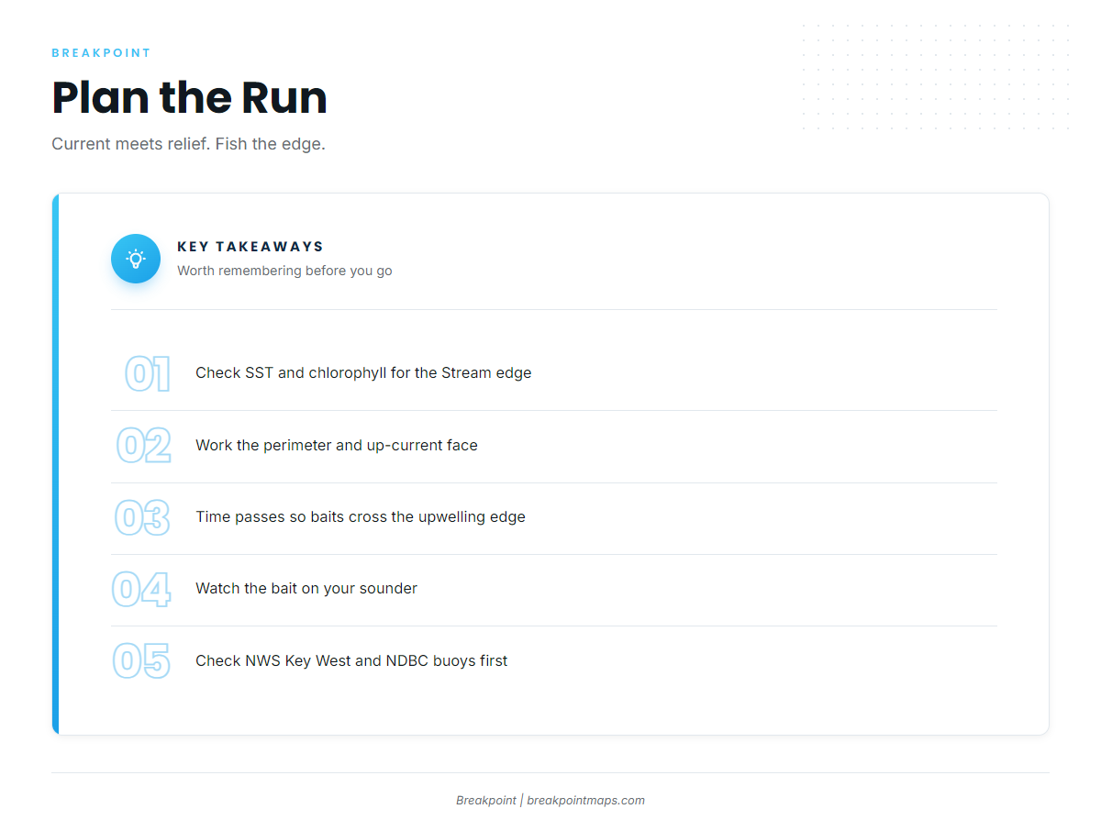
Task: Click the outlined number 05
Action: pyautogui.click(x=141, y=661)
